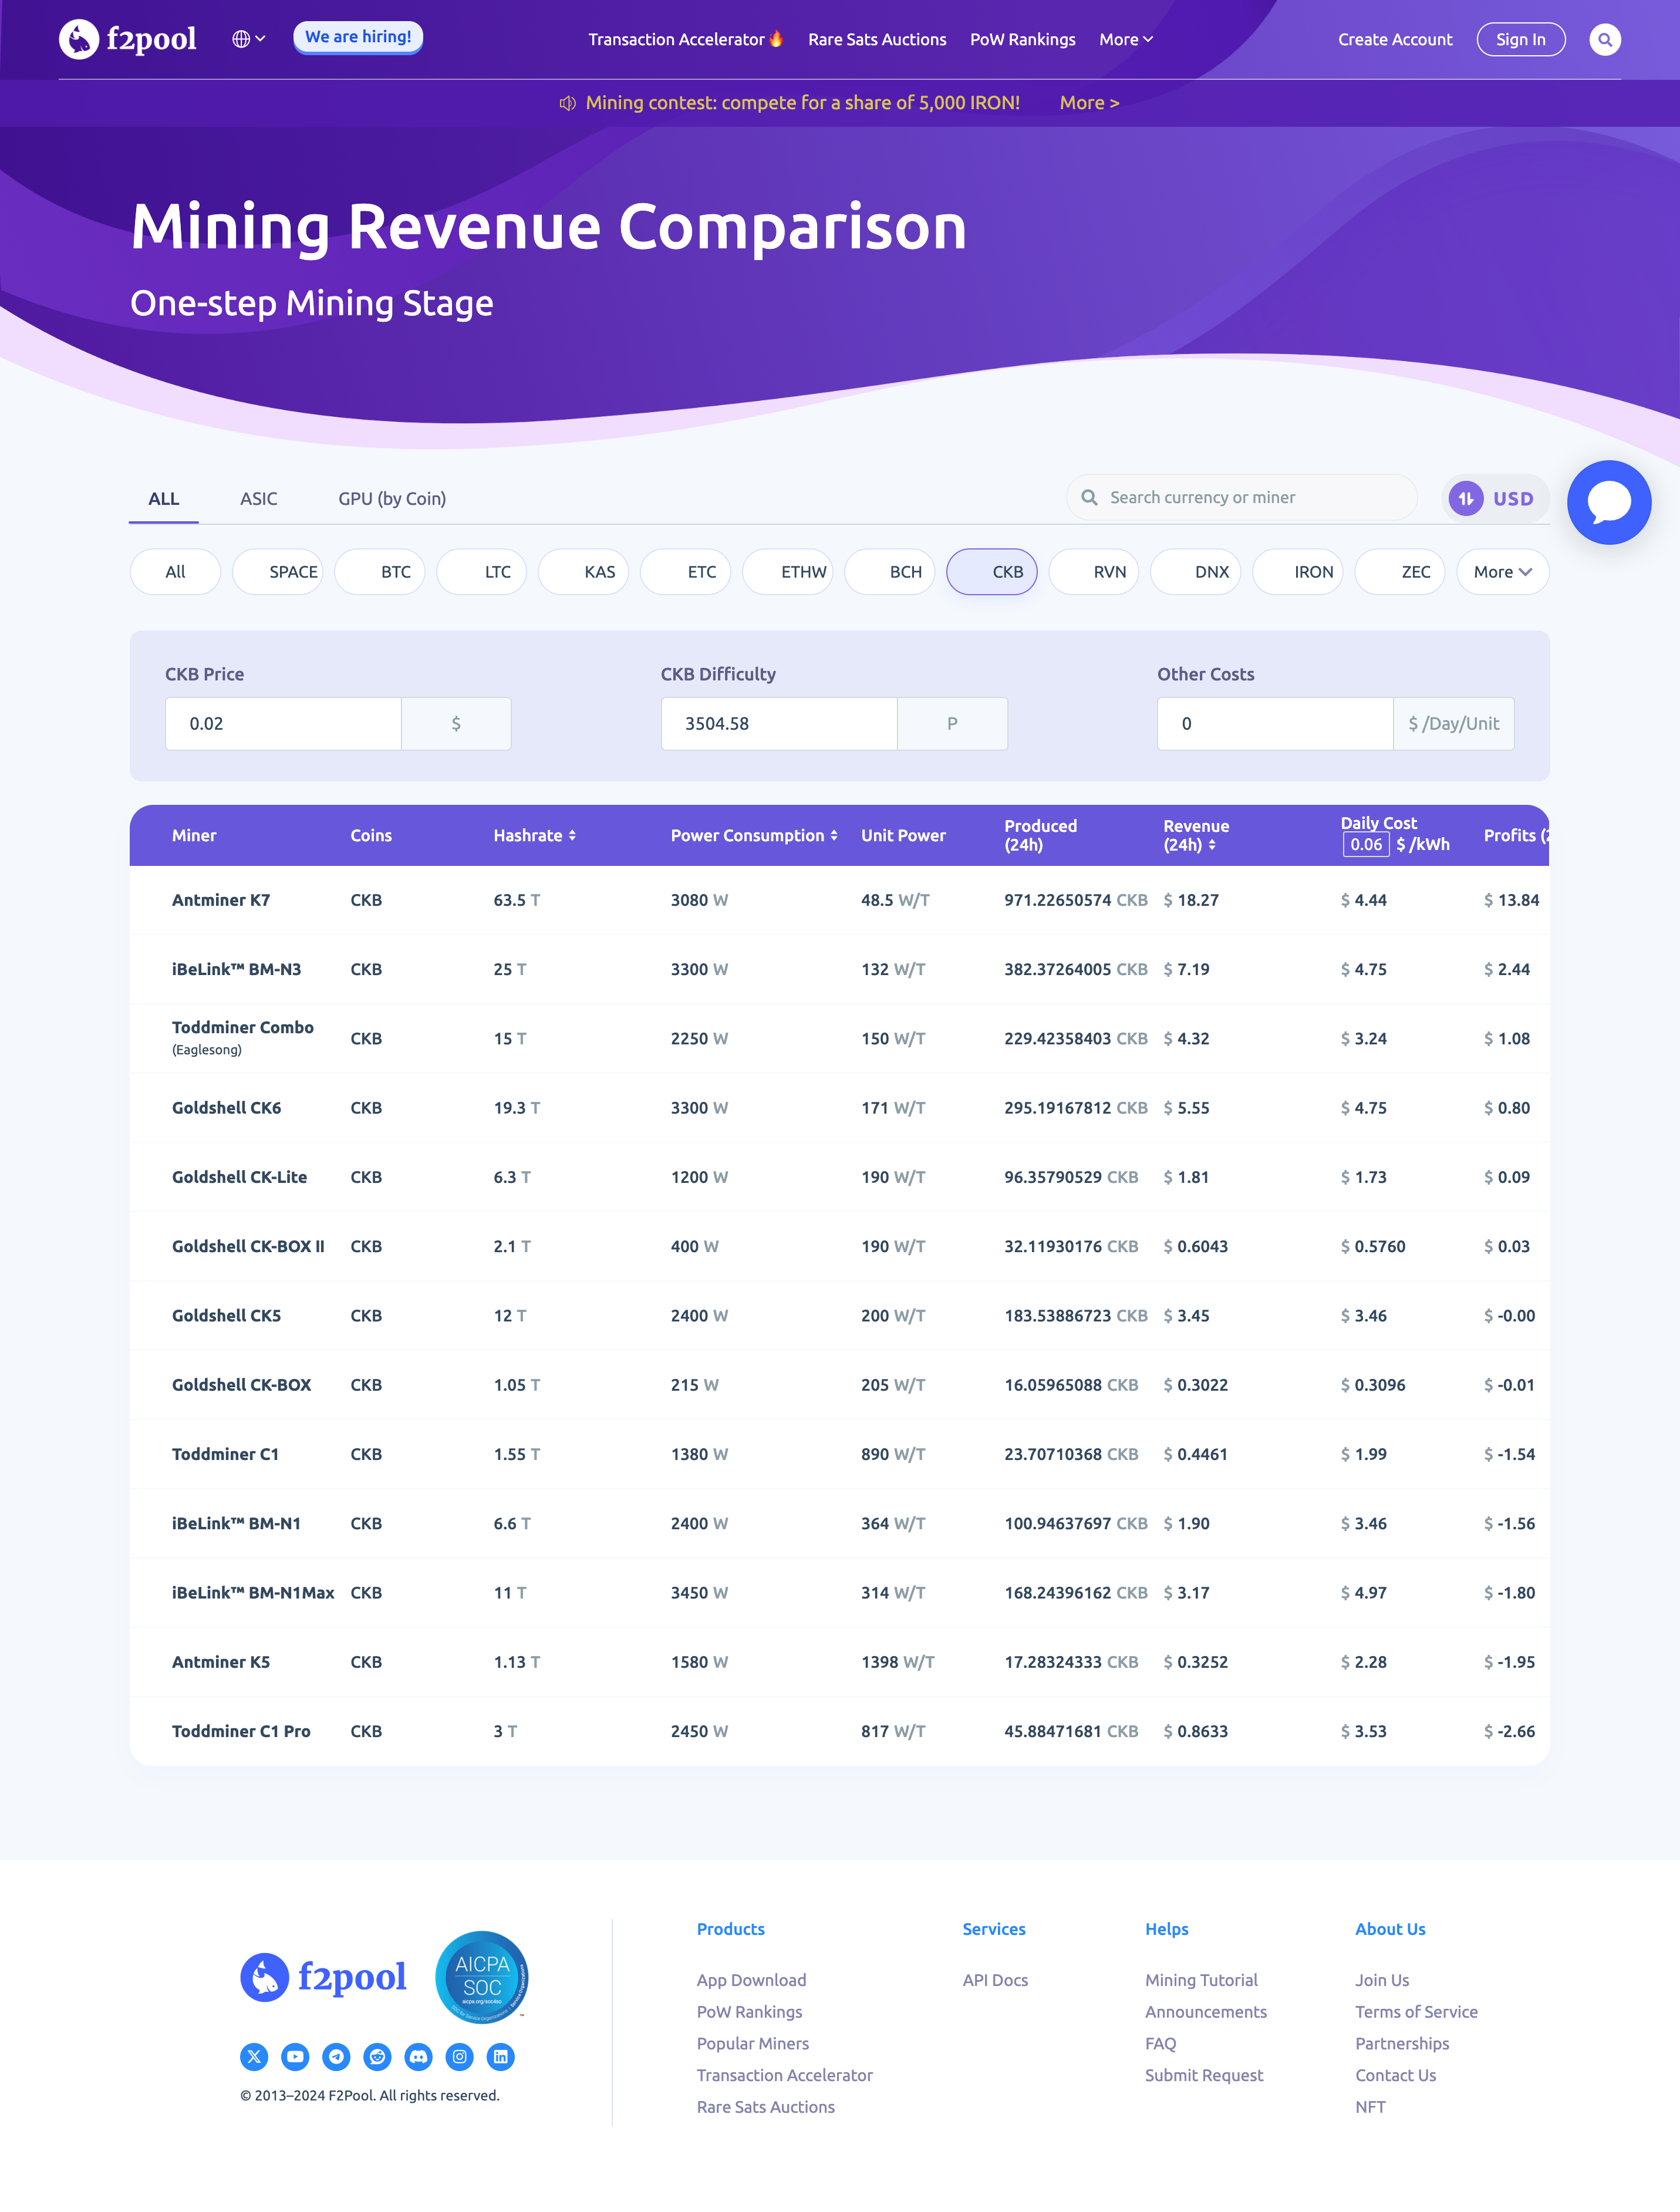Select the KAS coin filter

pos(584,572)
